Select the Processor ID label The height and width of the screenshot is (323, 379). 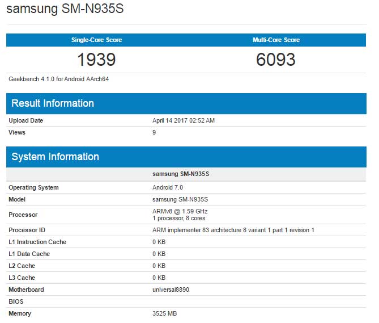click(x=27, y=230)
